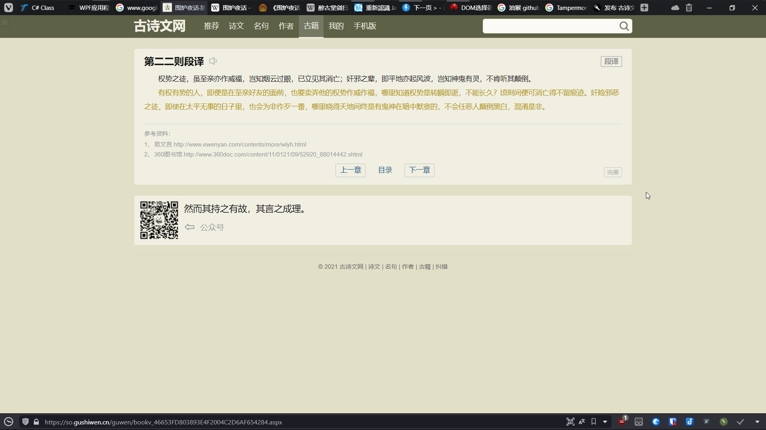Open the uBlock Origin extension
Image resolution: width=766 pixels, height=430 pixels.
click(622, 422)
